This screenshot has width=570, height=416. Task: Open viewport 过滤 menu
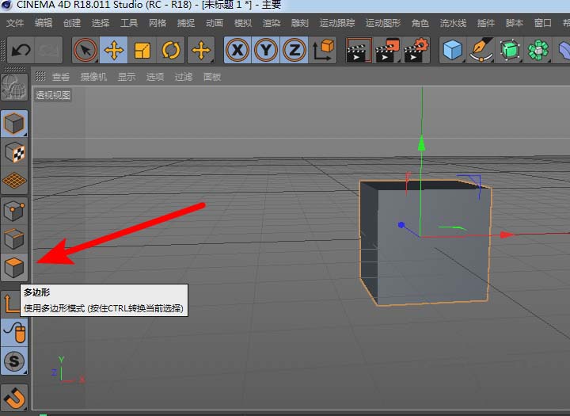click(183, 77)
